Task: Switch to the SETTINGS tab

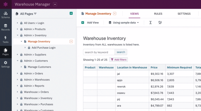Action: coord(184,14)
